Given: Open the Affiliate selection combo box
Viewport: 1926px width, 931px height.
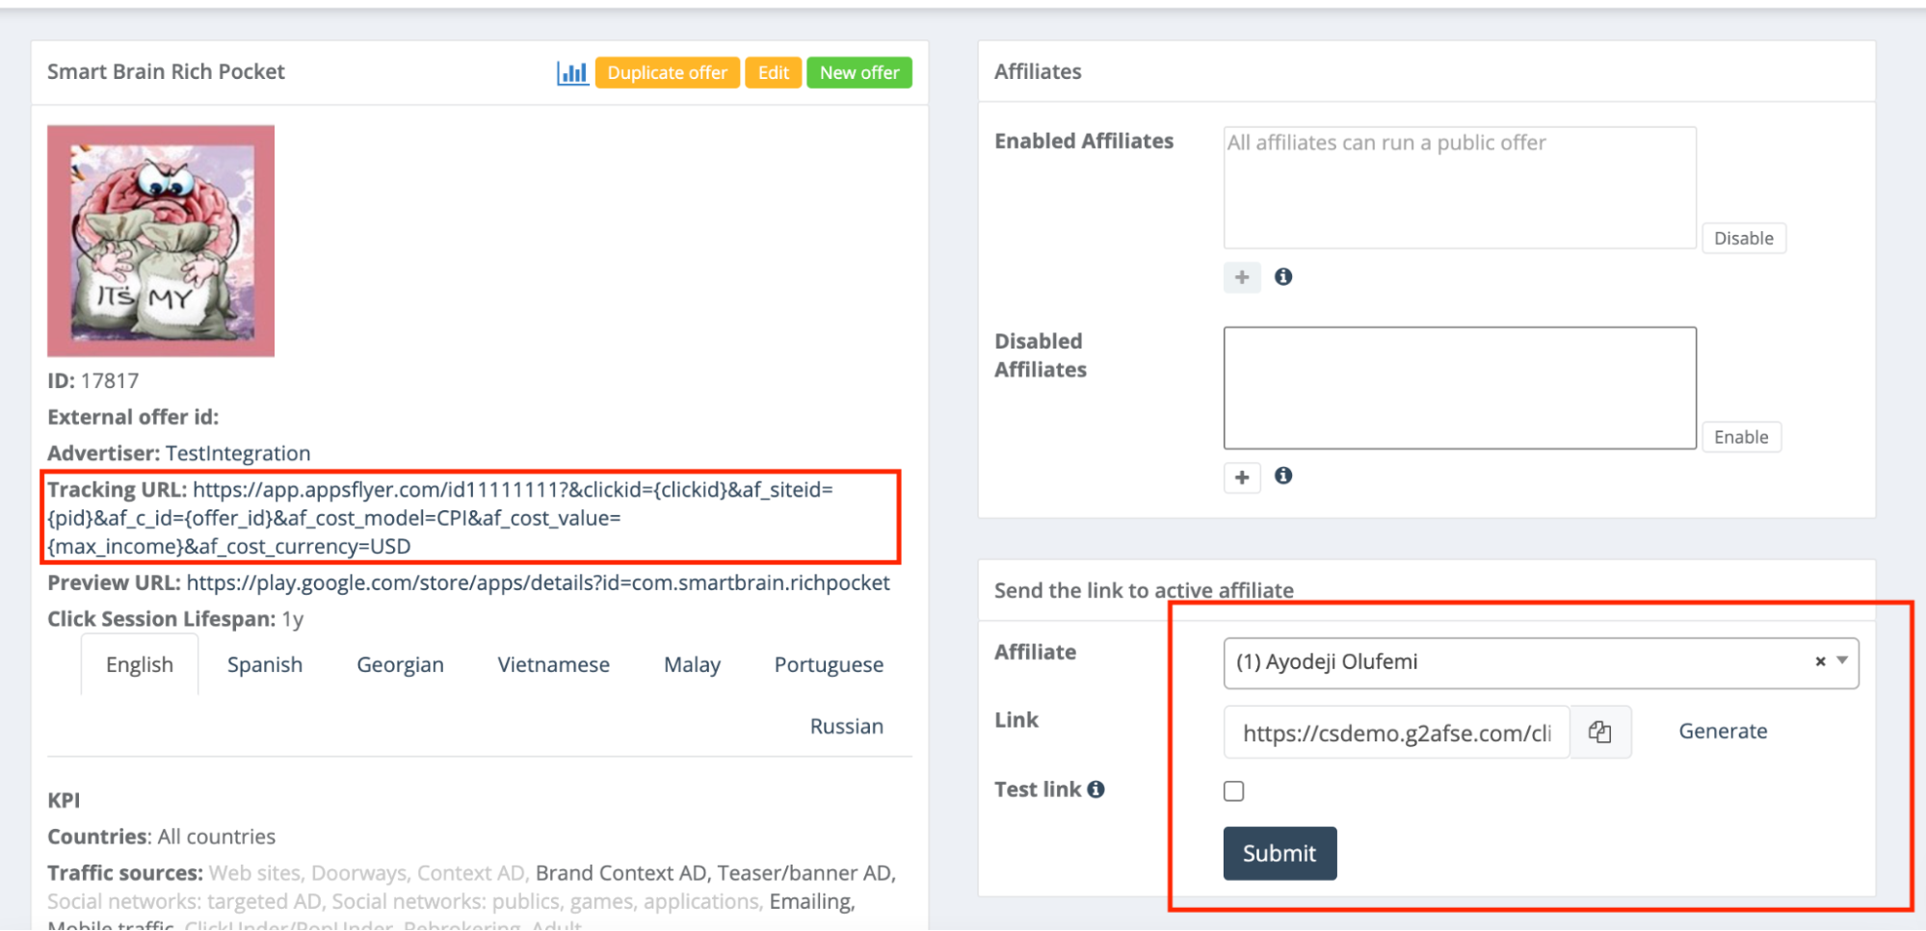Looking at the screenshot, I should (x=1513, y=662).
